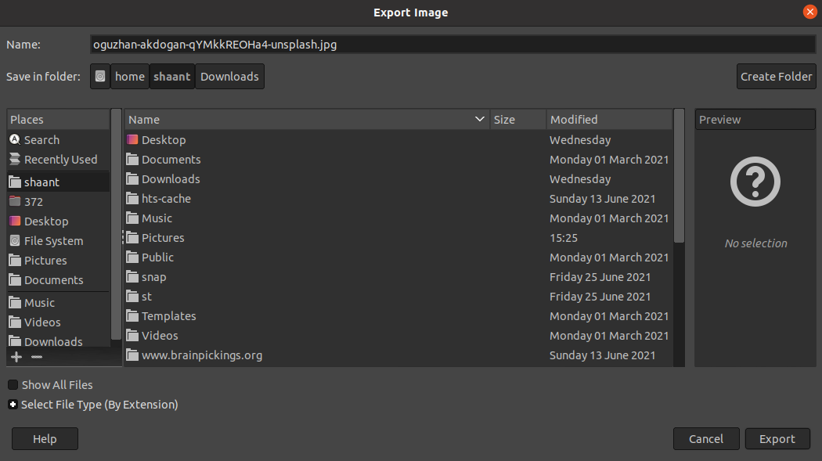Open the Help button
The image size is (822, 461).
[45, 439]
